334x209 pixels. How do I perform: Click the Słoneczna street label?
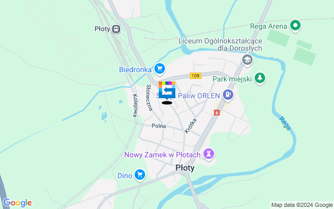149,98
